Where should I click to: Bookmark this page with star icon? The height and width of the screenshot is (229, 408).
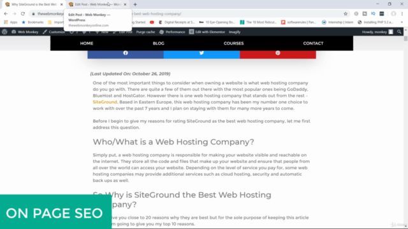(346, 14)
